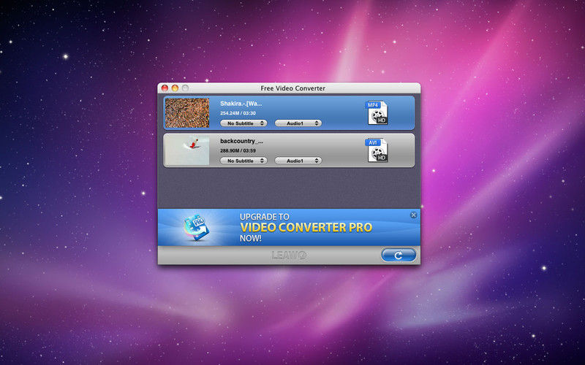Click the blue convert arrow button
This screenshot has height=365, width=585.
(x=399, y=255)
